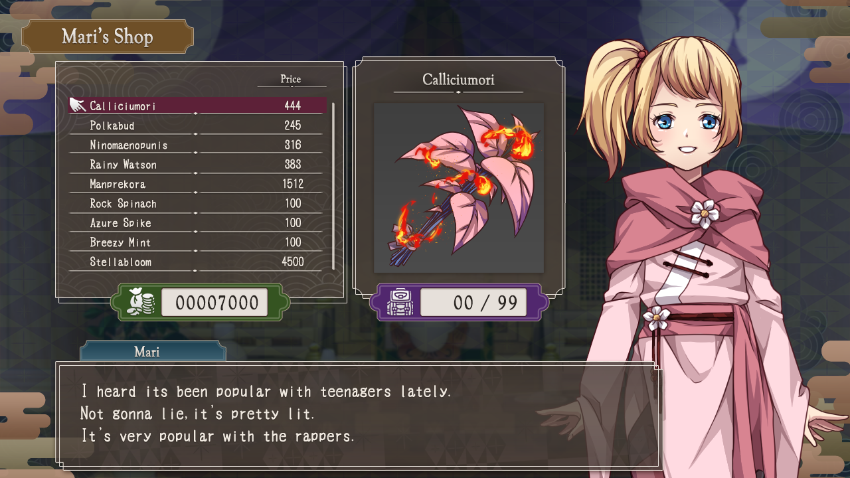This screenshot has height=478, width=850.
Task: Click the dialogue text box to advance
Action: 359,415
